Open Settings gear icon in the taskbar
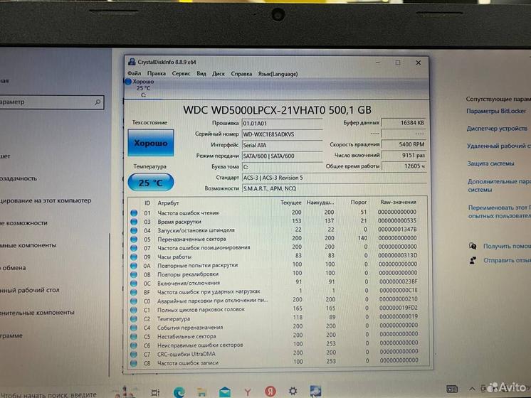 (x=293, y=392)
